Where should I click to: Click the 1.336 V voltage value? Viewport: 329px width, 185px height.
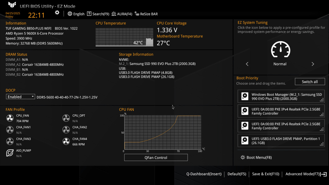167,30
